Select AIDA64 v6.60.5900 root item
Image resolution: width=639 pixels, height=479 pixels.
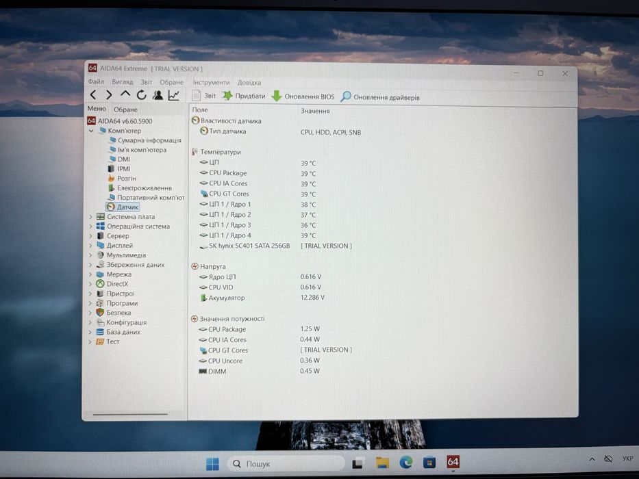click(x=120, y=121)
